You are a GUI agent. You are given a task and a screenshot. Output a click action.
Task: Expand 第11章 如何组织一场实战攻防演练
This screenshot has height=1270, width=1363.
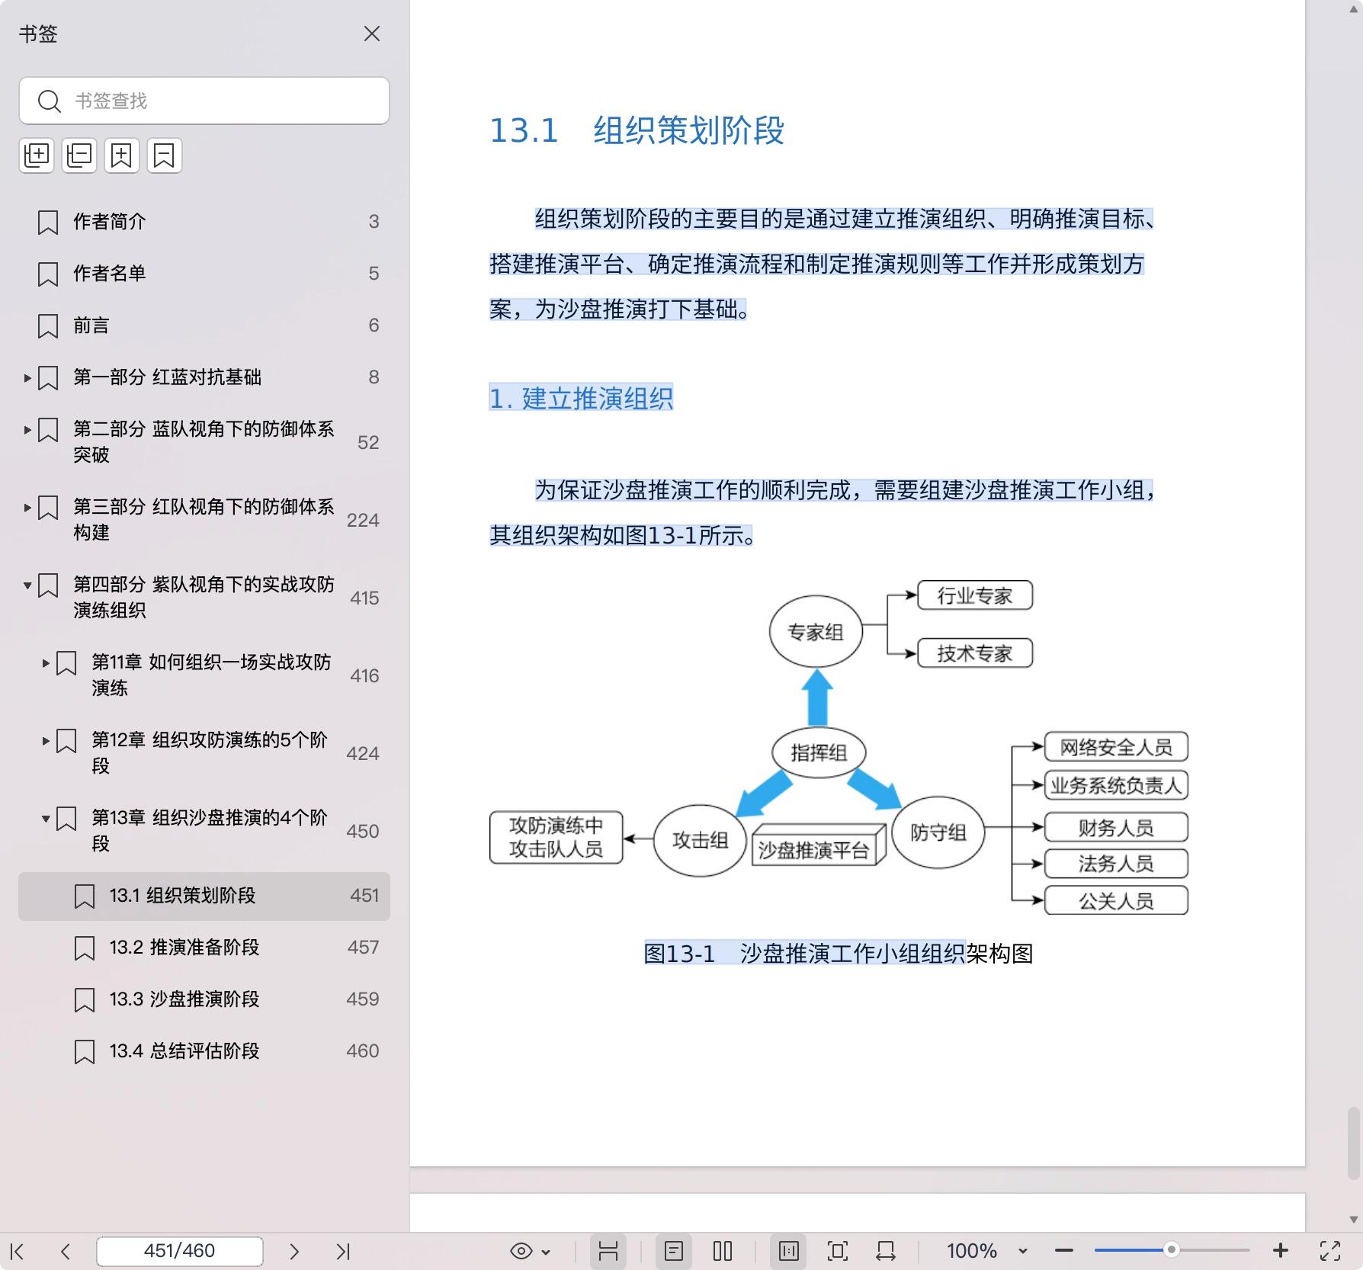click(46, 663)
